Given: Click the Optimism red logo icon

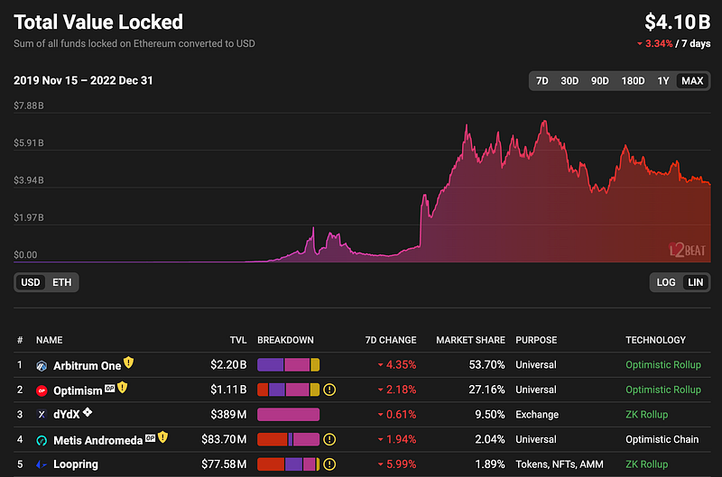Looking at the screenshot, I should click(x=42, y=390).
